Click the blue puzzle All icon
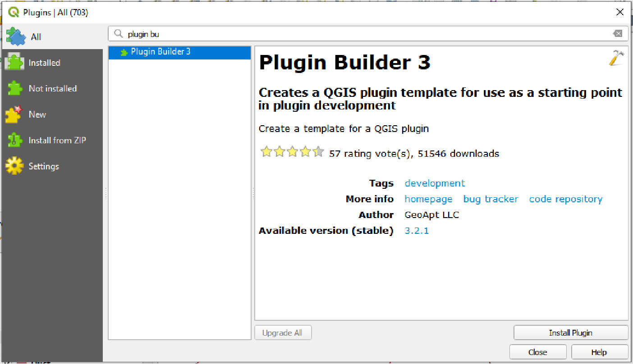The image size is (633, 364). coord(16,36)
